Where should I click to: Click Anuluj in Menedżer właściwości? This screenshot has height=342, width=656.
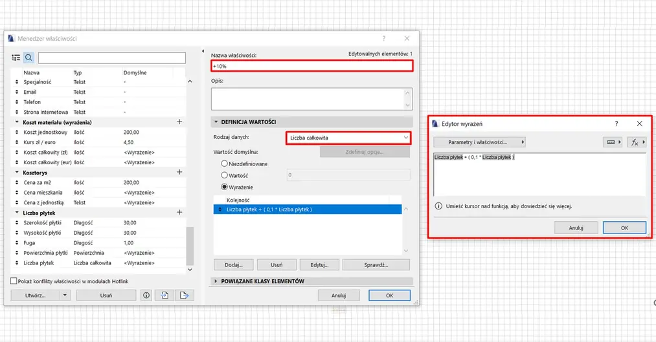click(339, 295)
